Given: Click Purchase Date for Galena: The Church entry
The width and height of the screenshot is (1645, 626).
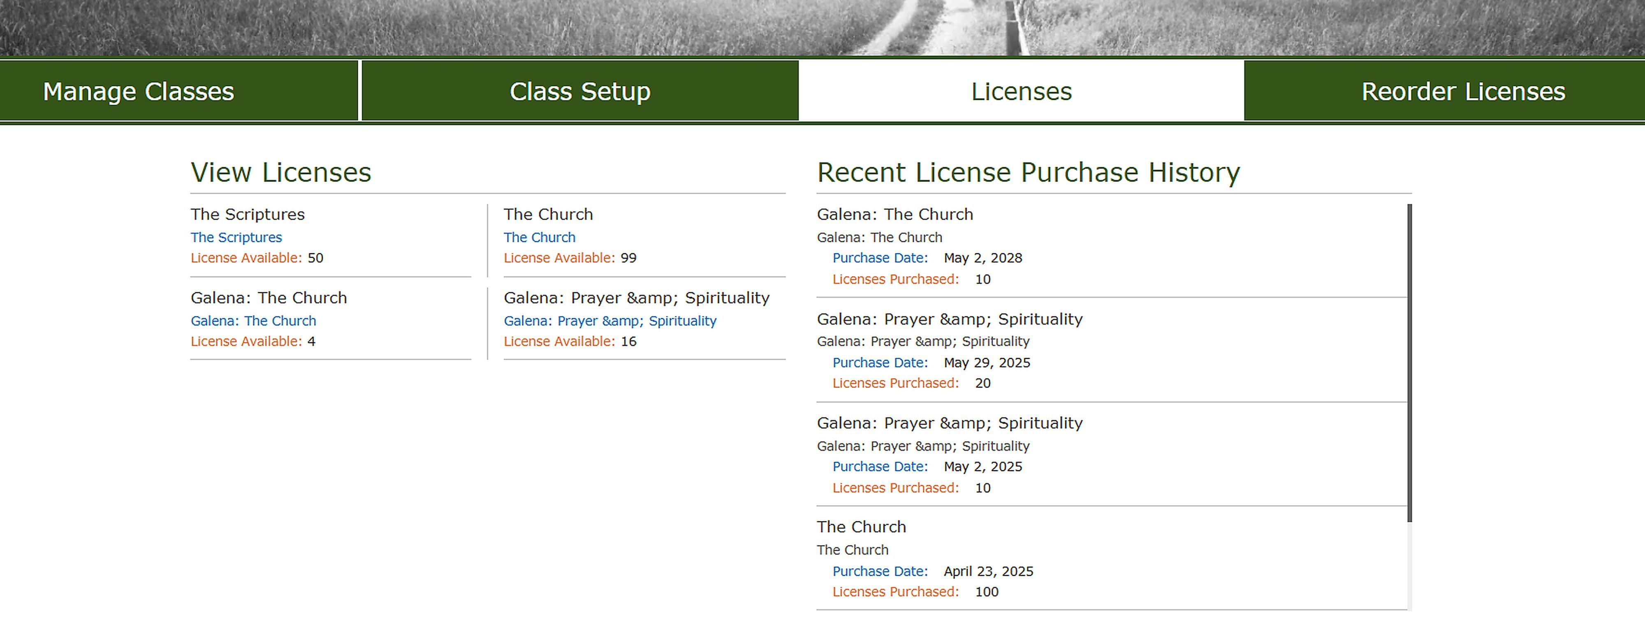Looking at the screenshot, I should point(880,258).
